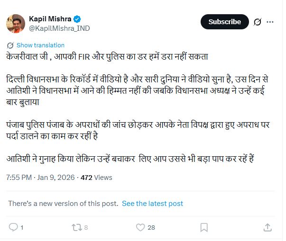Click the Kapil Mishra display name
286x241 pixels.
(50, 19)
